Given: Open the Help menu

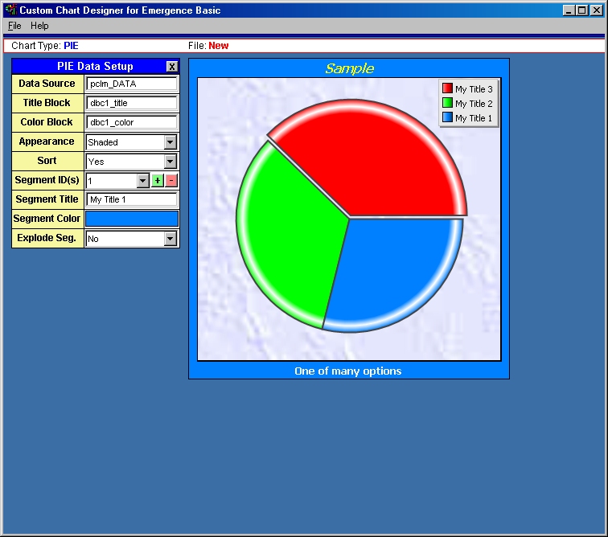Looking at the screenshot, I should click(39, 27).
